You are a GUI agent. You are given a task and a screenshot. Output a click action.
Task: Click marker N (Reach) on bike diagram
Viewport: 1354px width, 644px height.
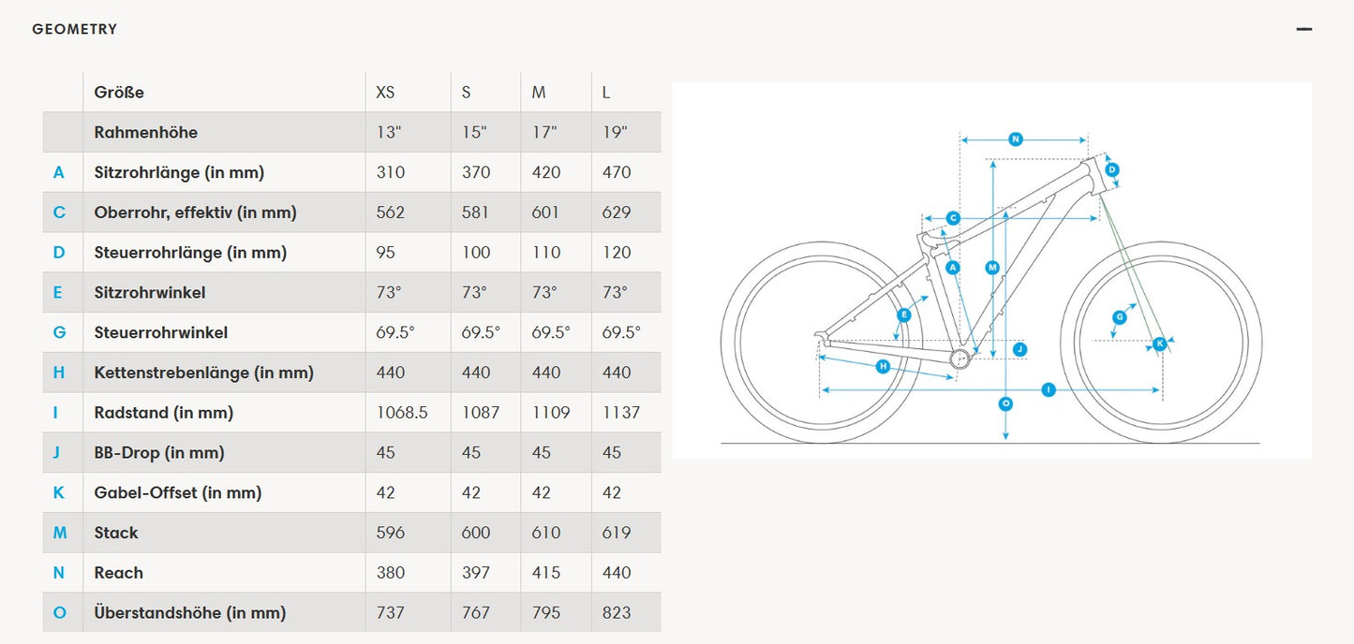point(1015,139)
